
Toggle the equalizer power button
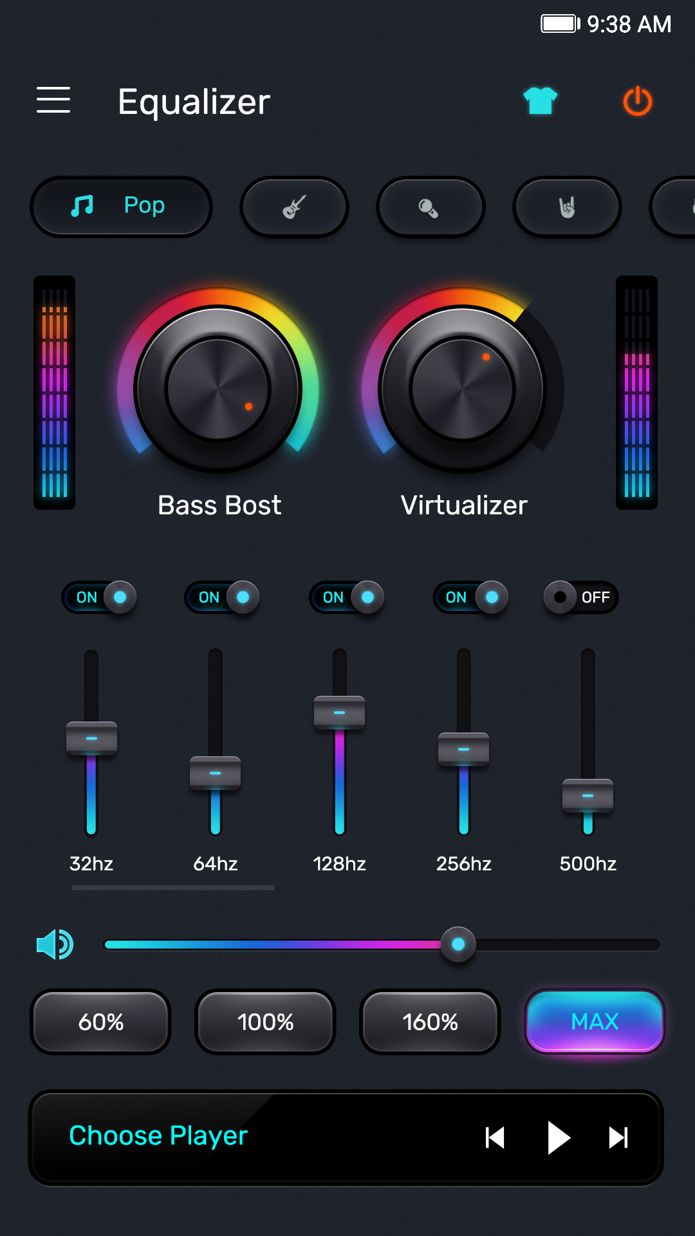[638, 101]
